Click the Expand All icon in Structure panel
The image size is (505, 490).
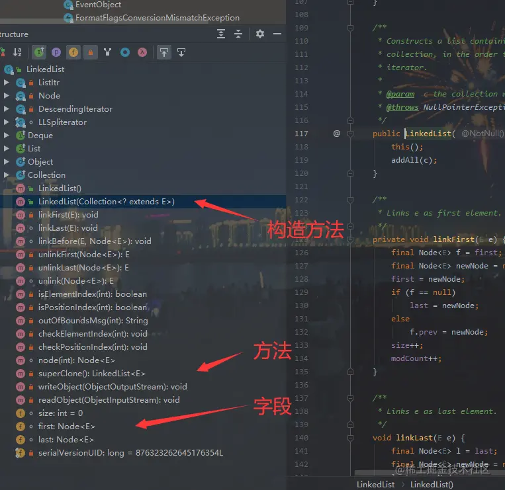pyautogui.click(x=221, y=34)
